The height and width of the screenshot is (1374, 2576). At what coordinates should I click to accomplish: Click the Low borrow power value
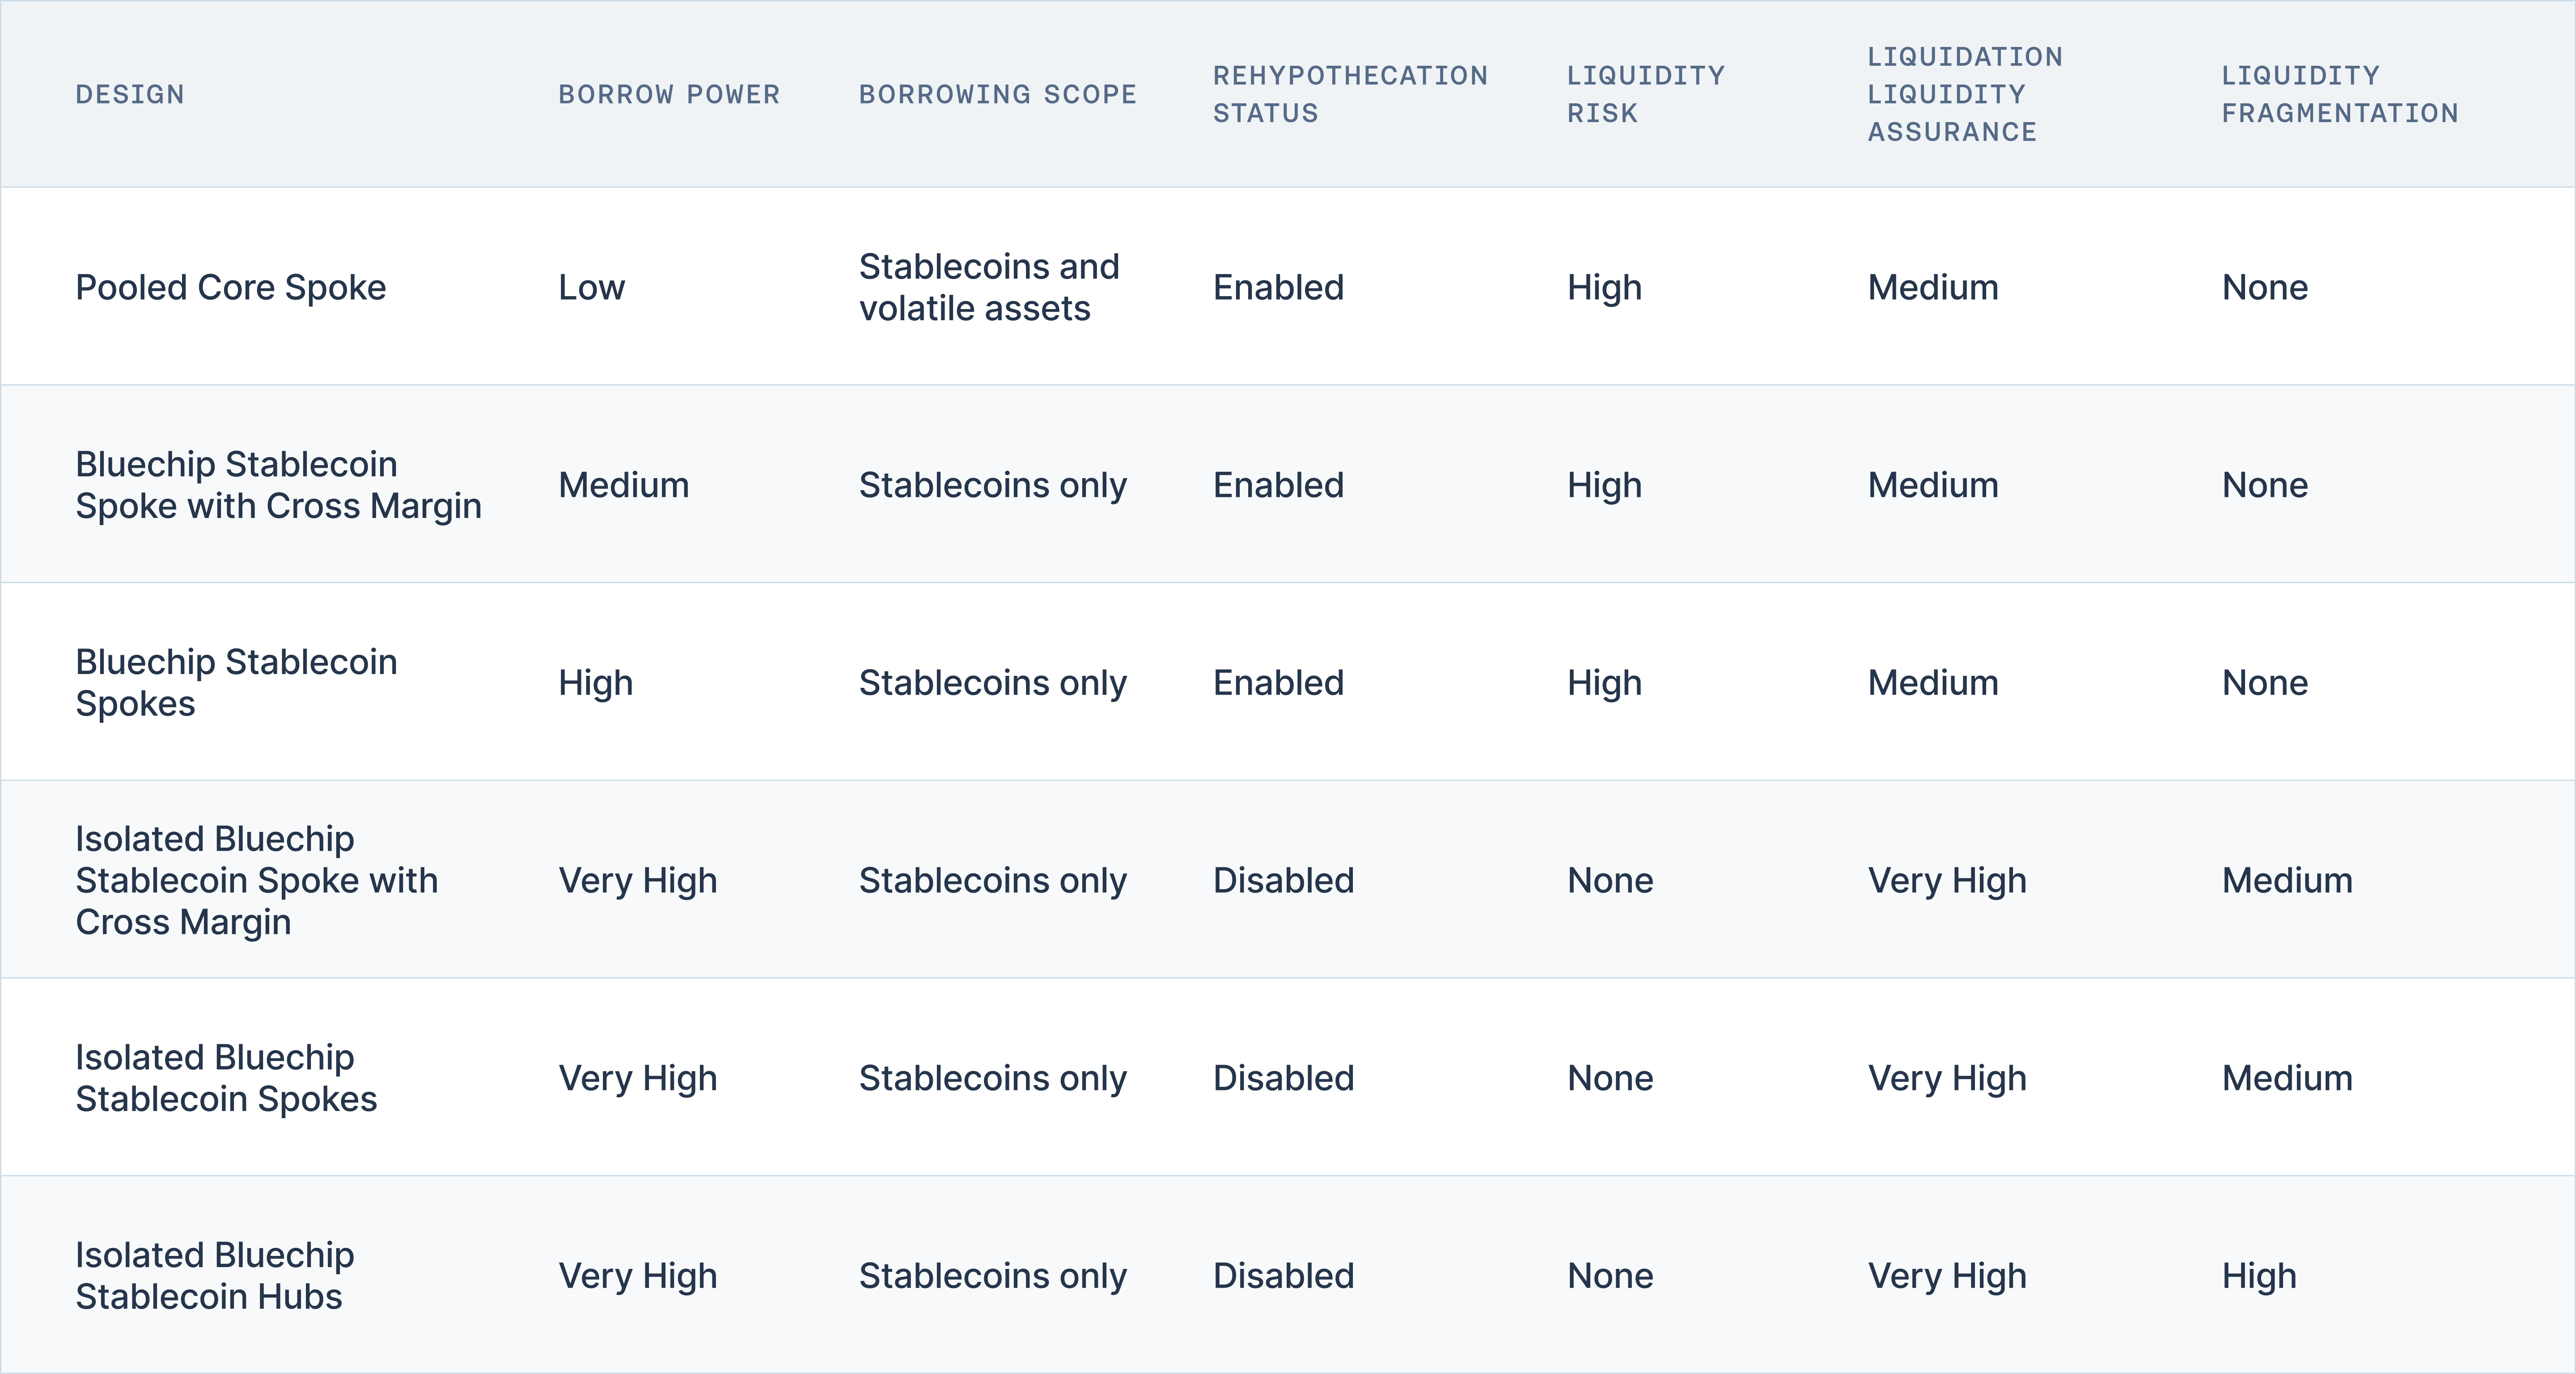[x=591, y=288]
